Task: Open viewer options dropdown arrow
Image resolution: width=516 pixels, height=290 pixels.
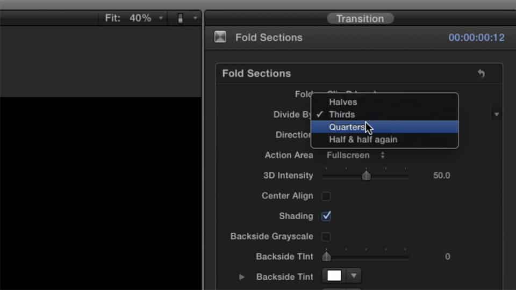Action: (x=195, y=18)
